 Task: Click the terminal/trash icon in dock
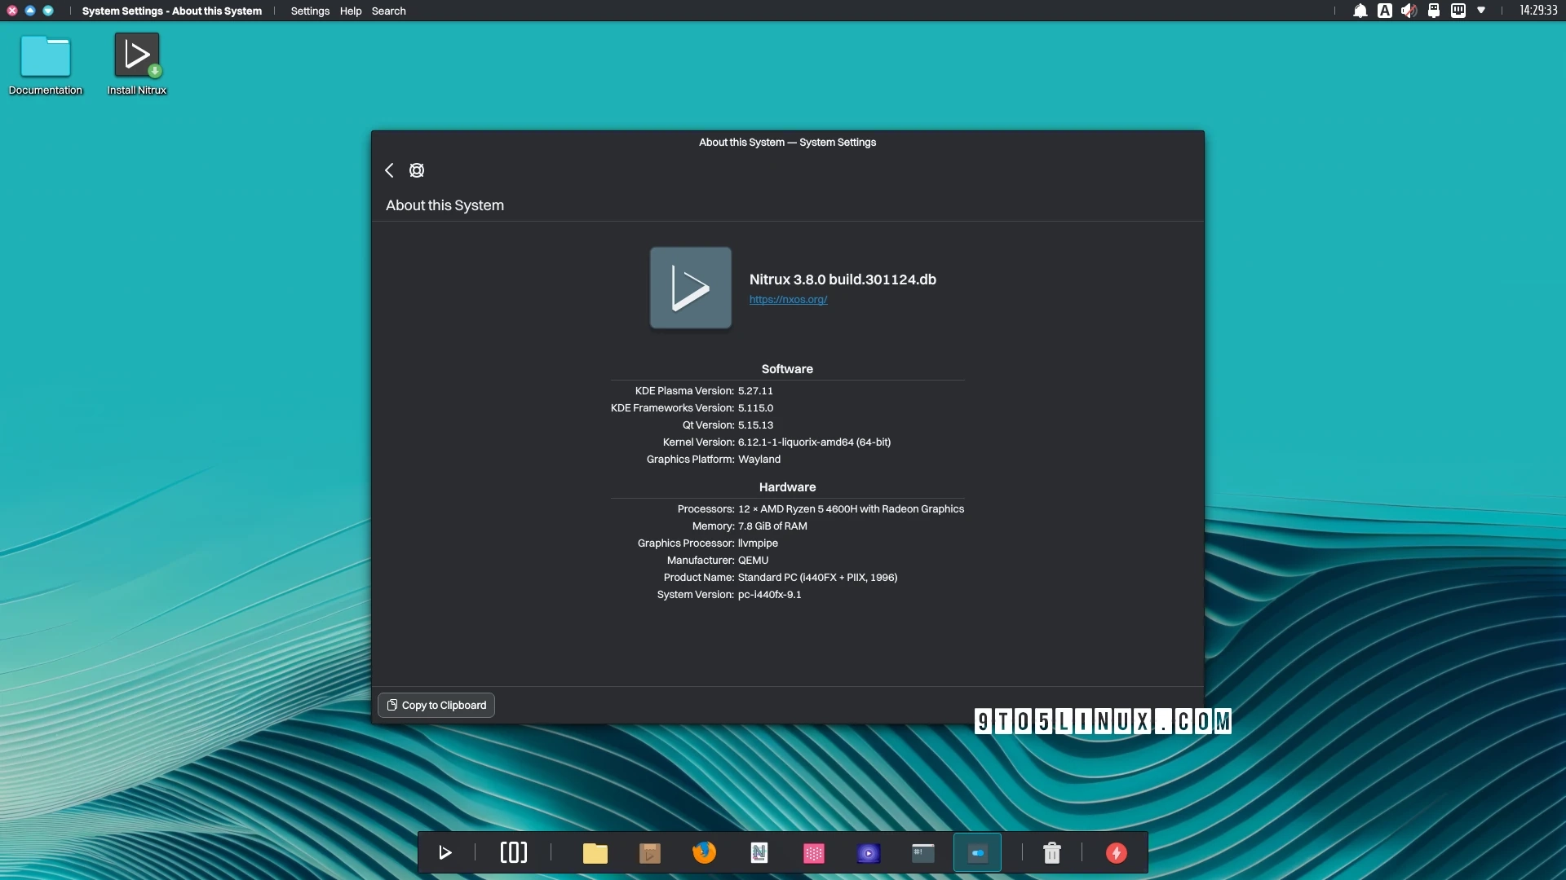pos(1052,852)
